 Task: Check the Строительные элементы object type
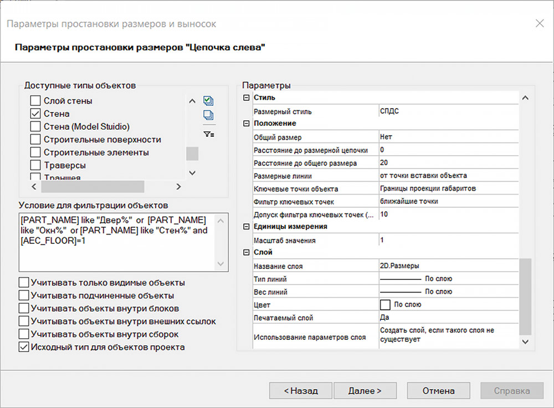[35, 152]
